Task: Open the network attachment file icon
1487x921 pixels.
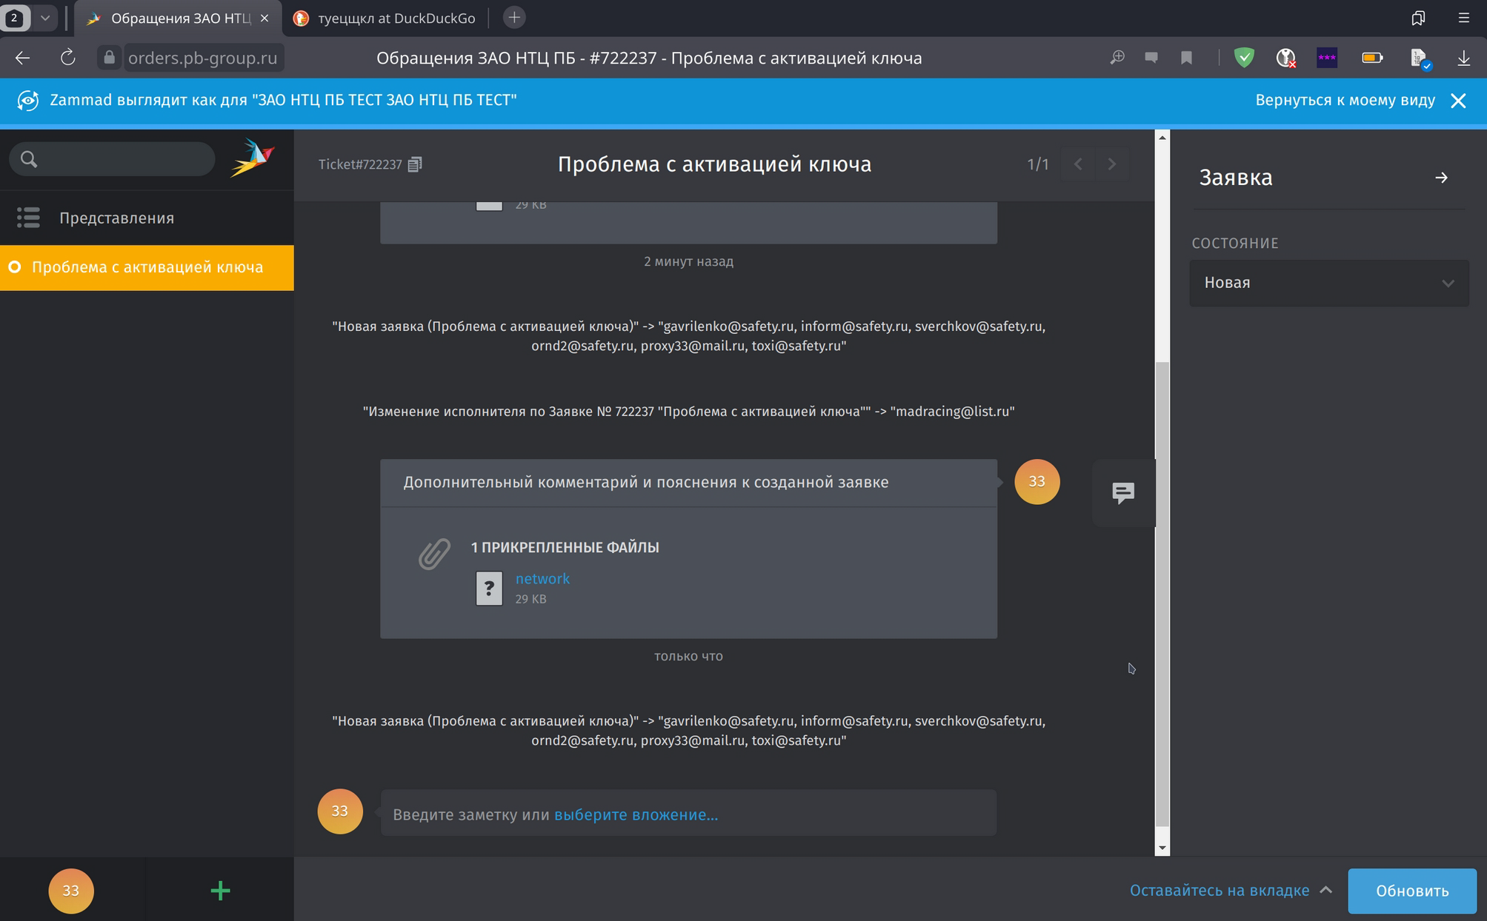Action: pyautogui.click(x=489, y=589)
